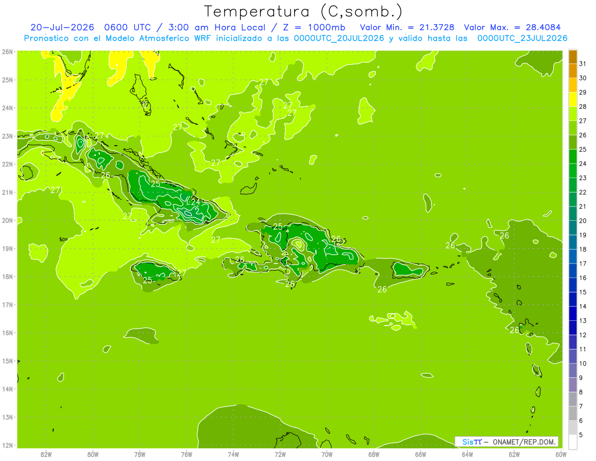Click color scale value 5
This screenshot has height=461, width=596.
coord(581,435)
